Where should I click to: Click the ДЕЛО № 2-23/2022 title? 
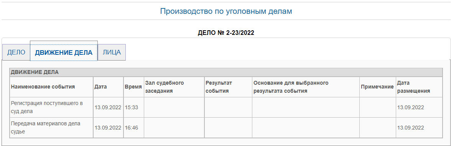coord(226,33)
